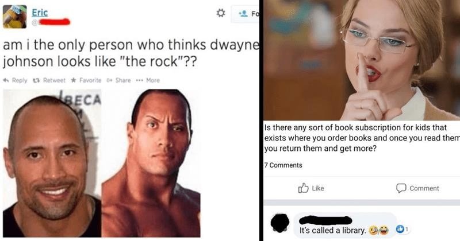Click the redacted commenter name
This screenshot has height=241, width=460.
click(x=325, y=220)
